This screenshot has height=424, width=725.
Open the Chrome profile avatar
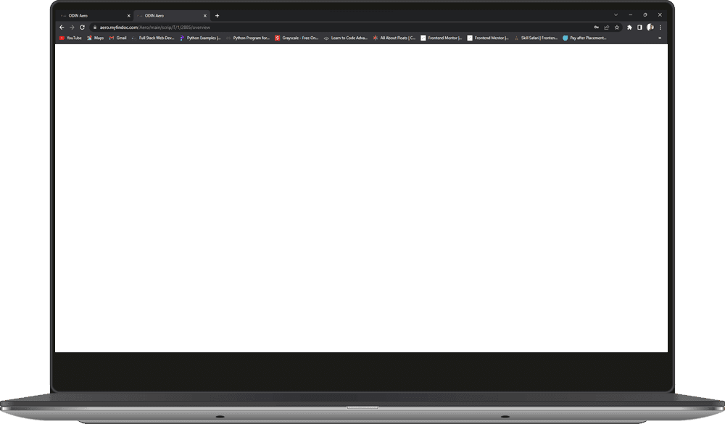(x=650, y=28)
